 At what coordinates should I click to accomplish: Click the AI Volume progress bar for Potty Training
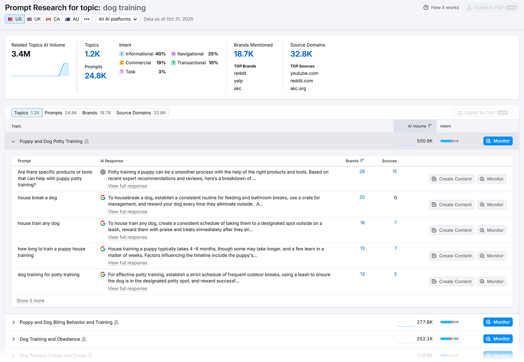[449, 141]
